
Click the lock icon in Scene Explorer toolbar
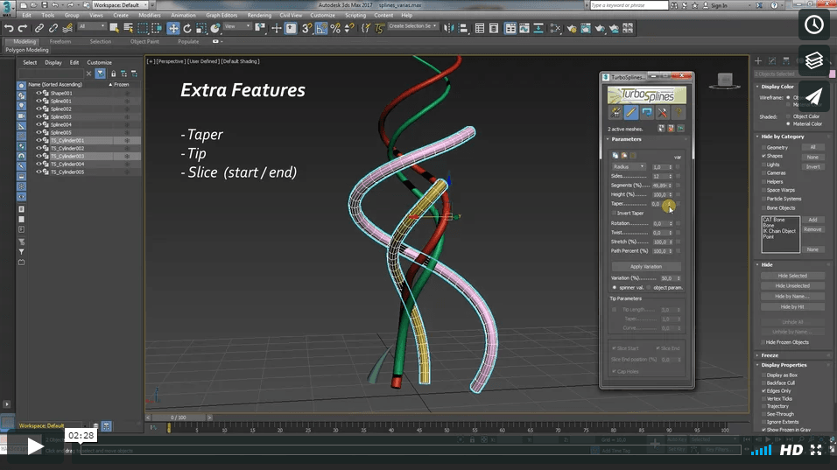point(113,74)
